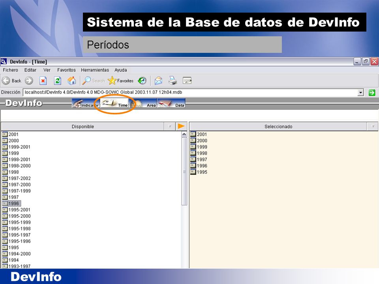Select 1995-2001 in Disponible list

pyautogui.click(x=16, y=209)
